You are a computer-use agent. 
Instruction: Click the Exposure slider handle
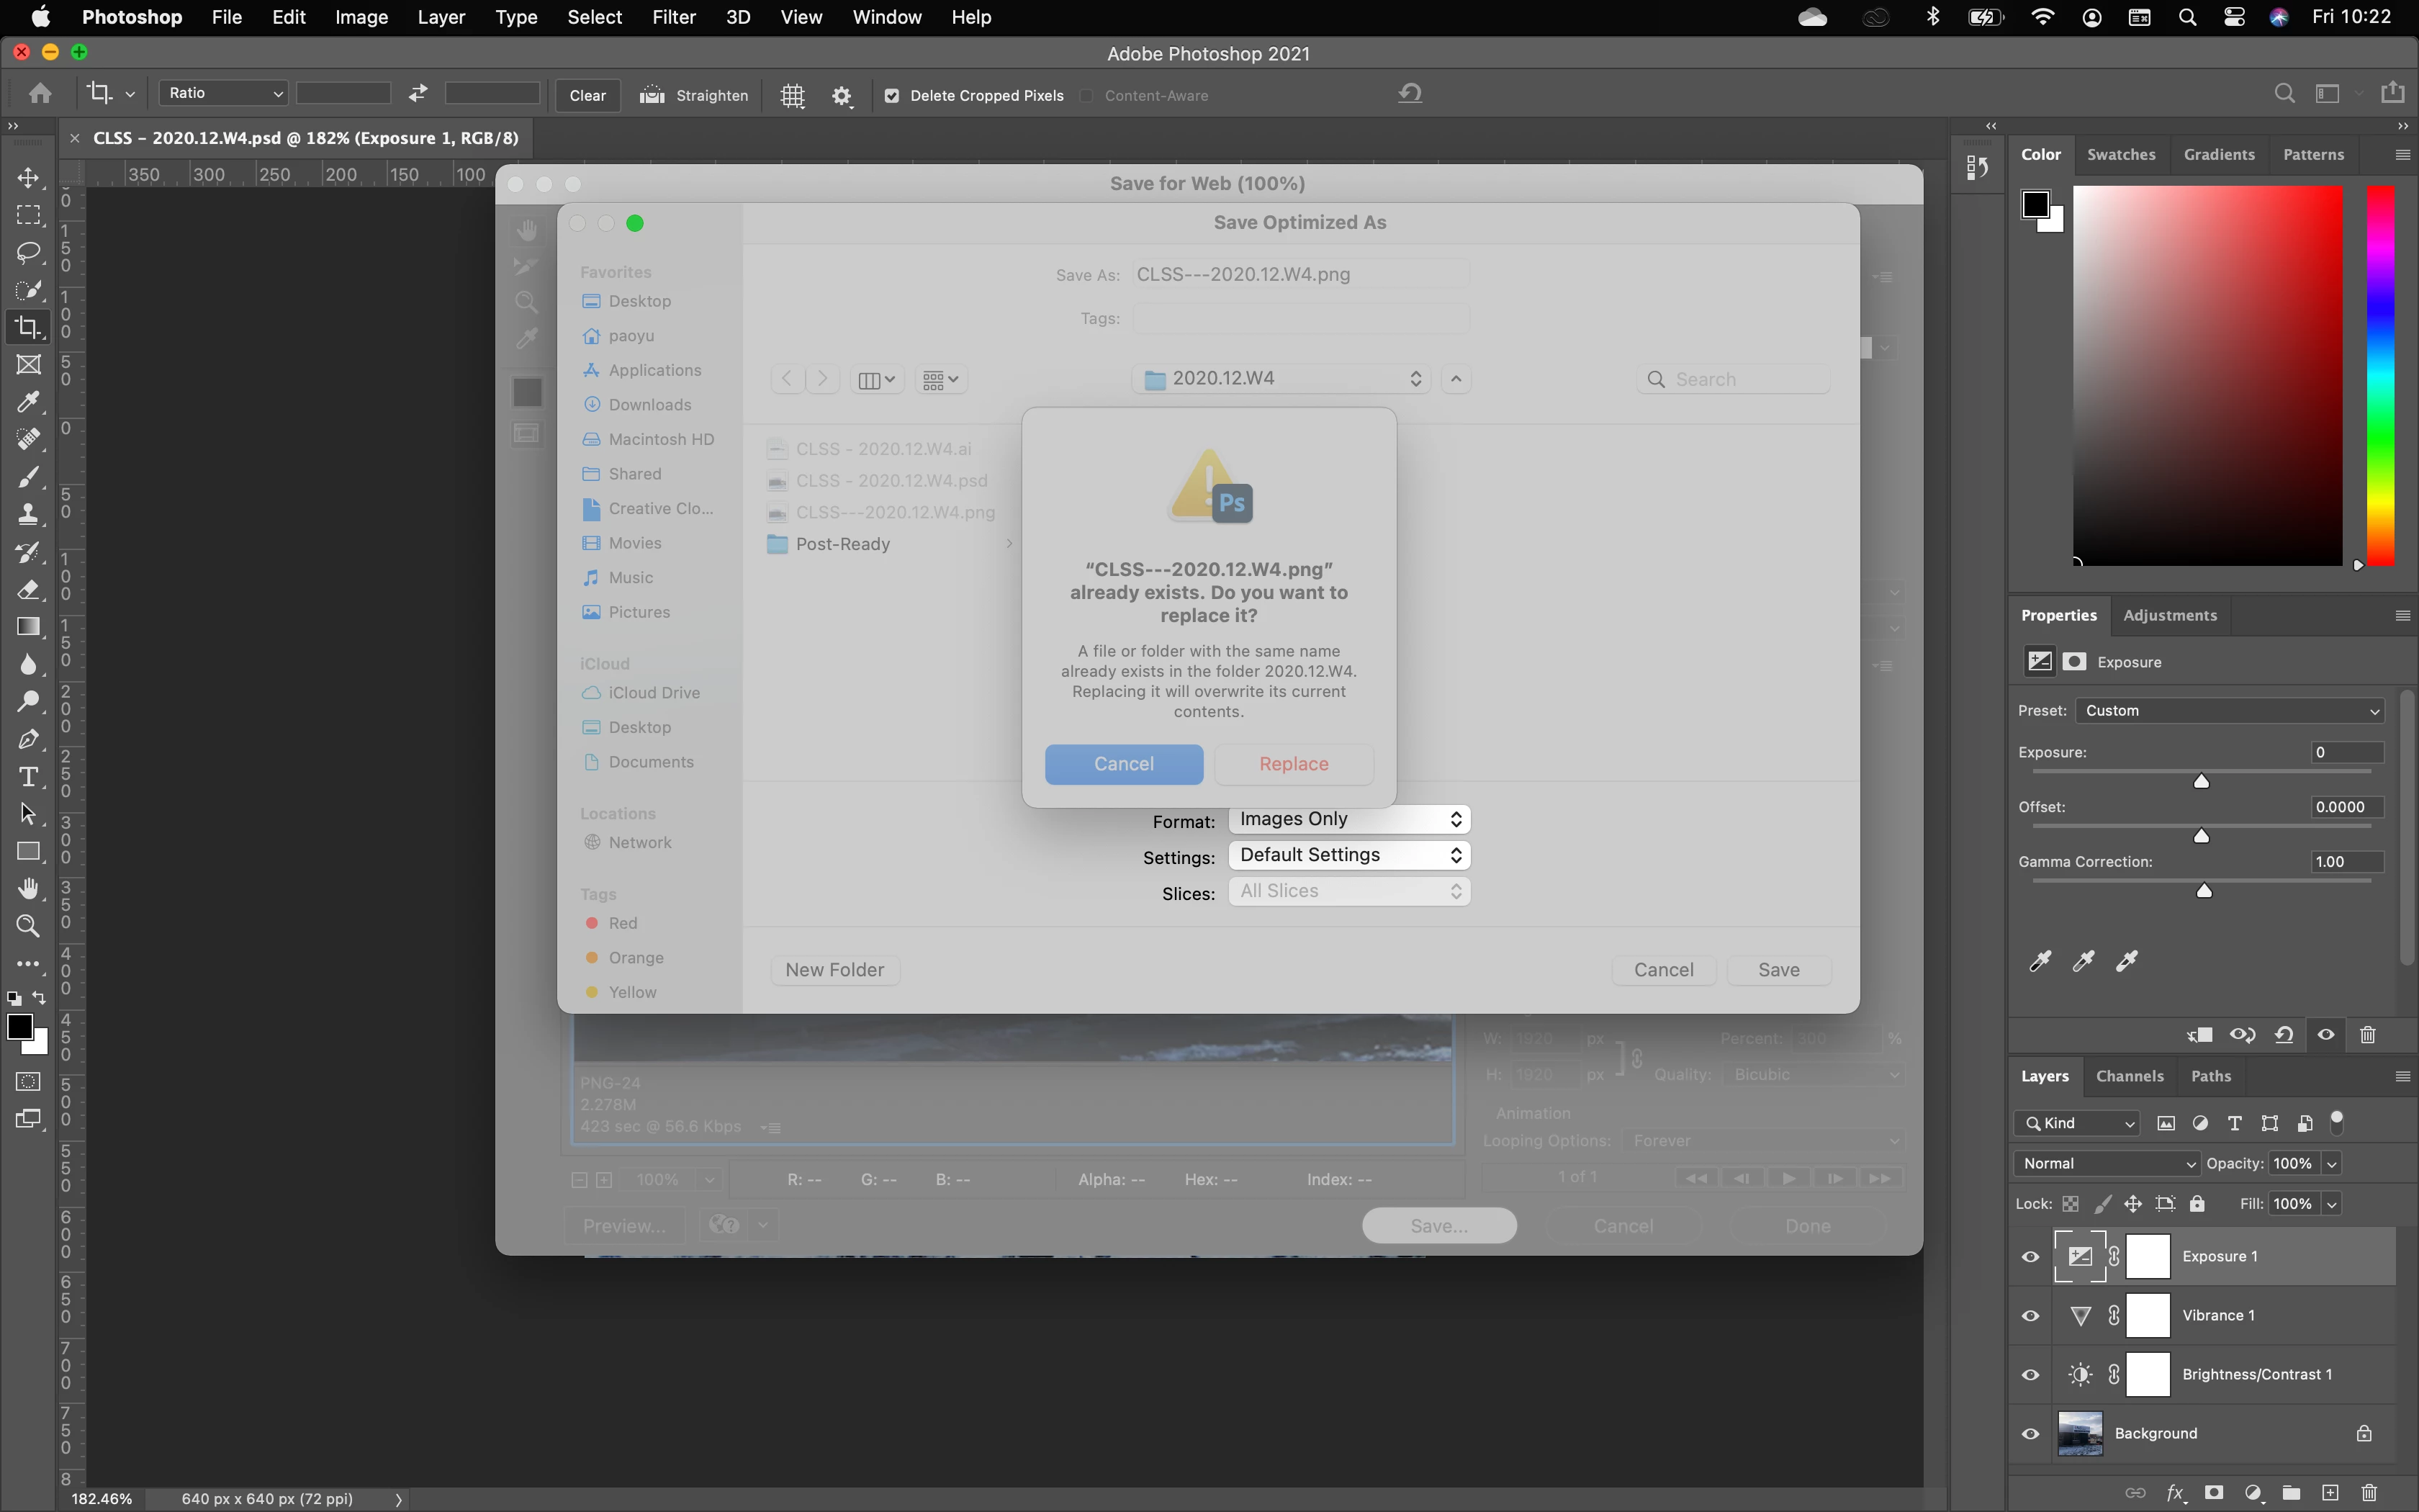pyautogui.click(x=2201, y=782)
